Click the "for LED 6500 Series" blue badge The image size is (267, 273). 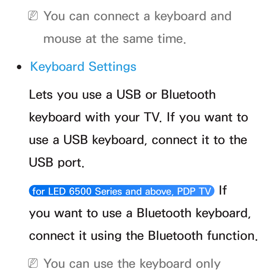coord(121,191)
